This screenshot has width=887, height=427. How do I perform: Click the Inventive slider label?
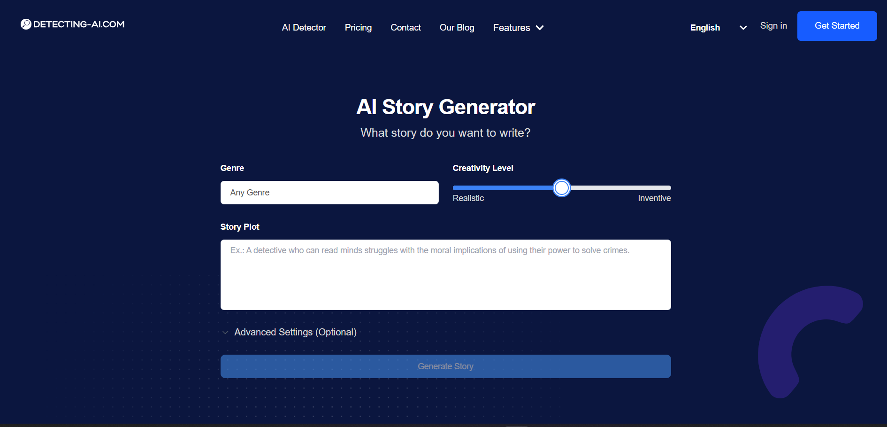654,198
